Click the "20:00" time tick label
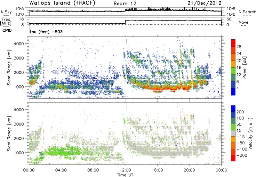Viewport: 256px width, 177px height. click(189, 170)
